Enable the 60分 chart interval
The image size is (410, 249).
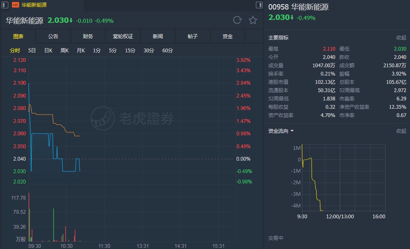(167, 51)
